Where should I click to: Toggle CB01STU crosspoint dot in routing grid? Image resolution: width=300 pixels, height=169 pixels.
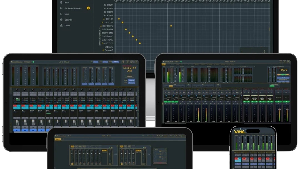[140, 43]
